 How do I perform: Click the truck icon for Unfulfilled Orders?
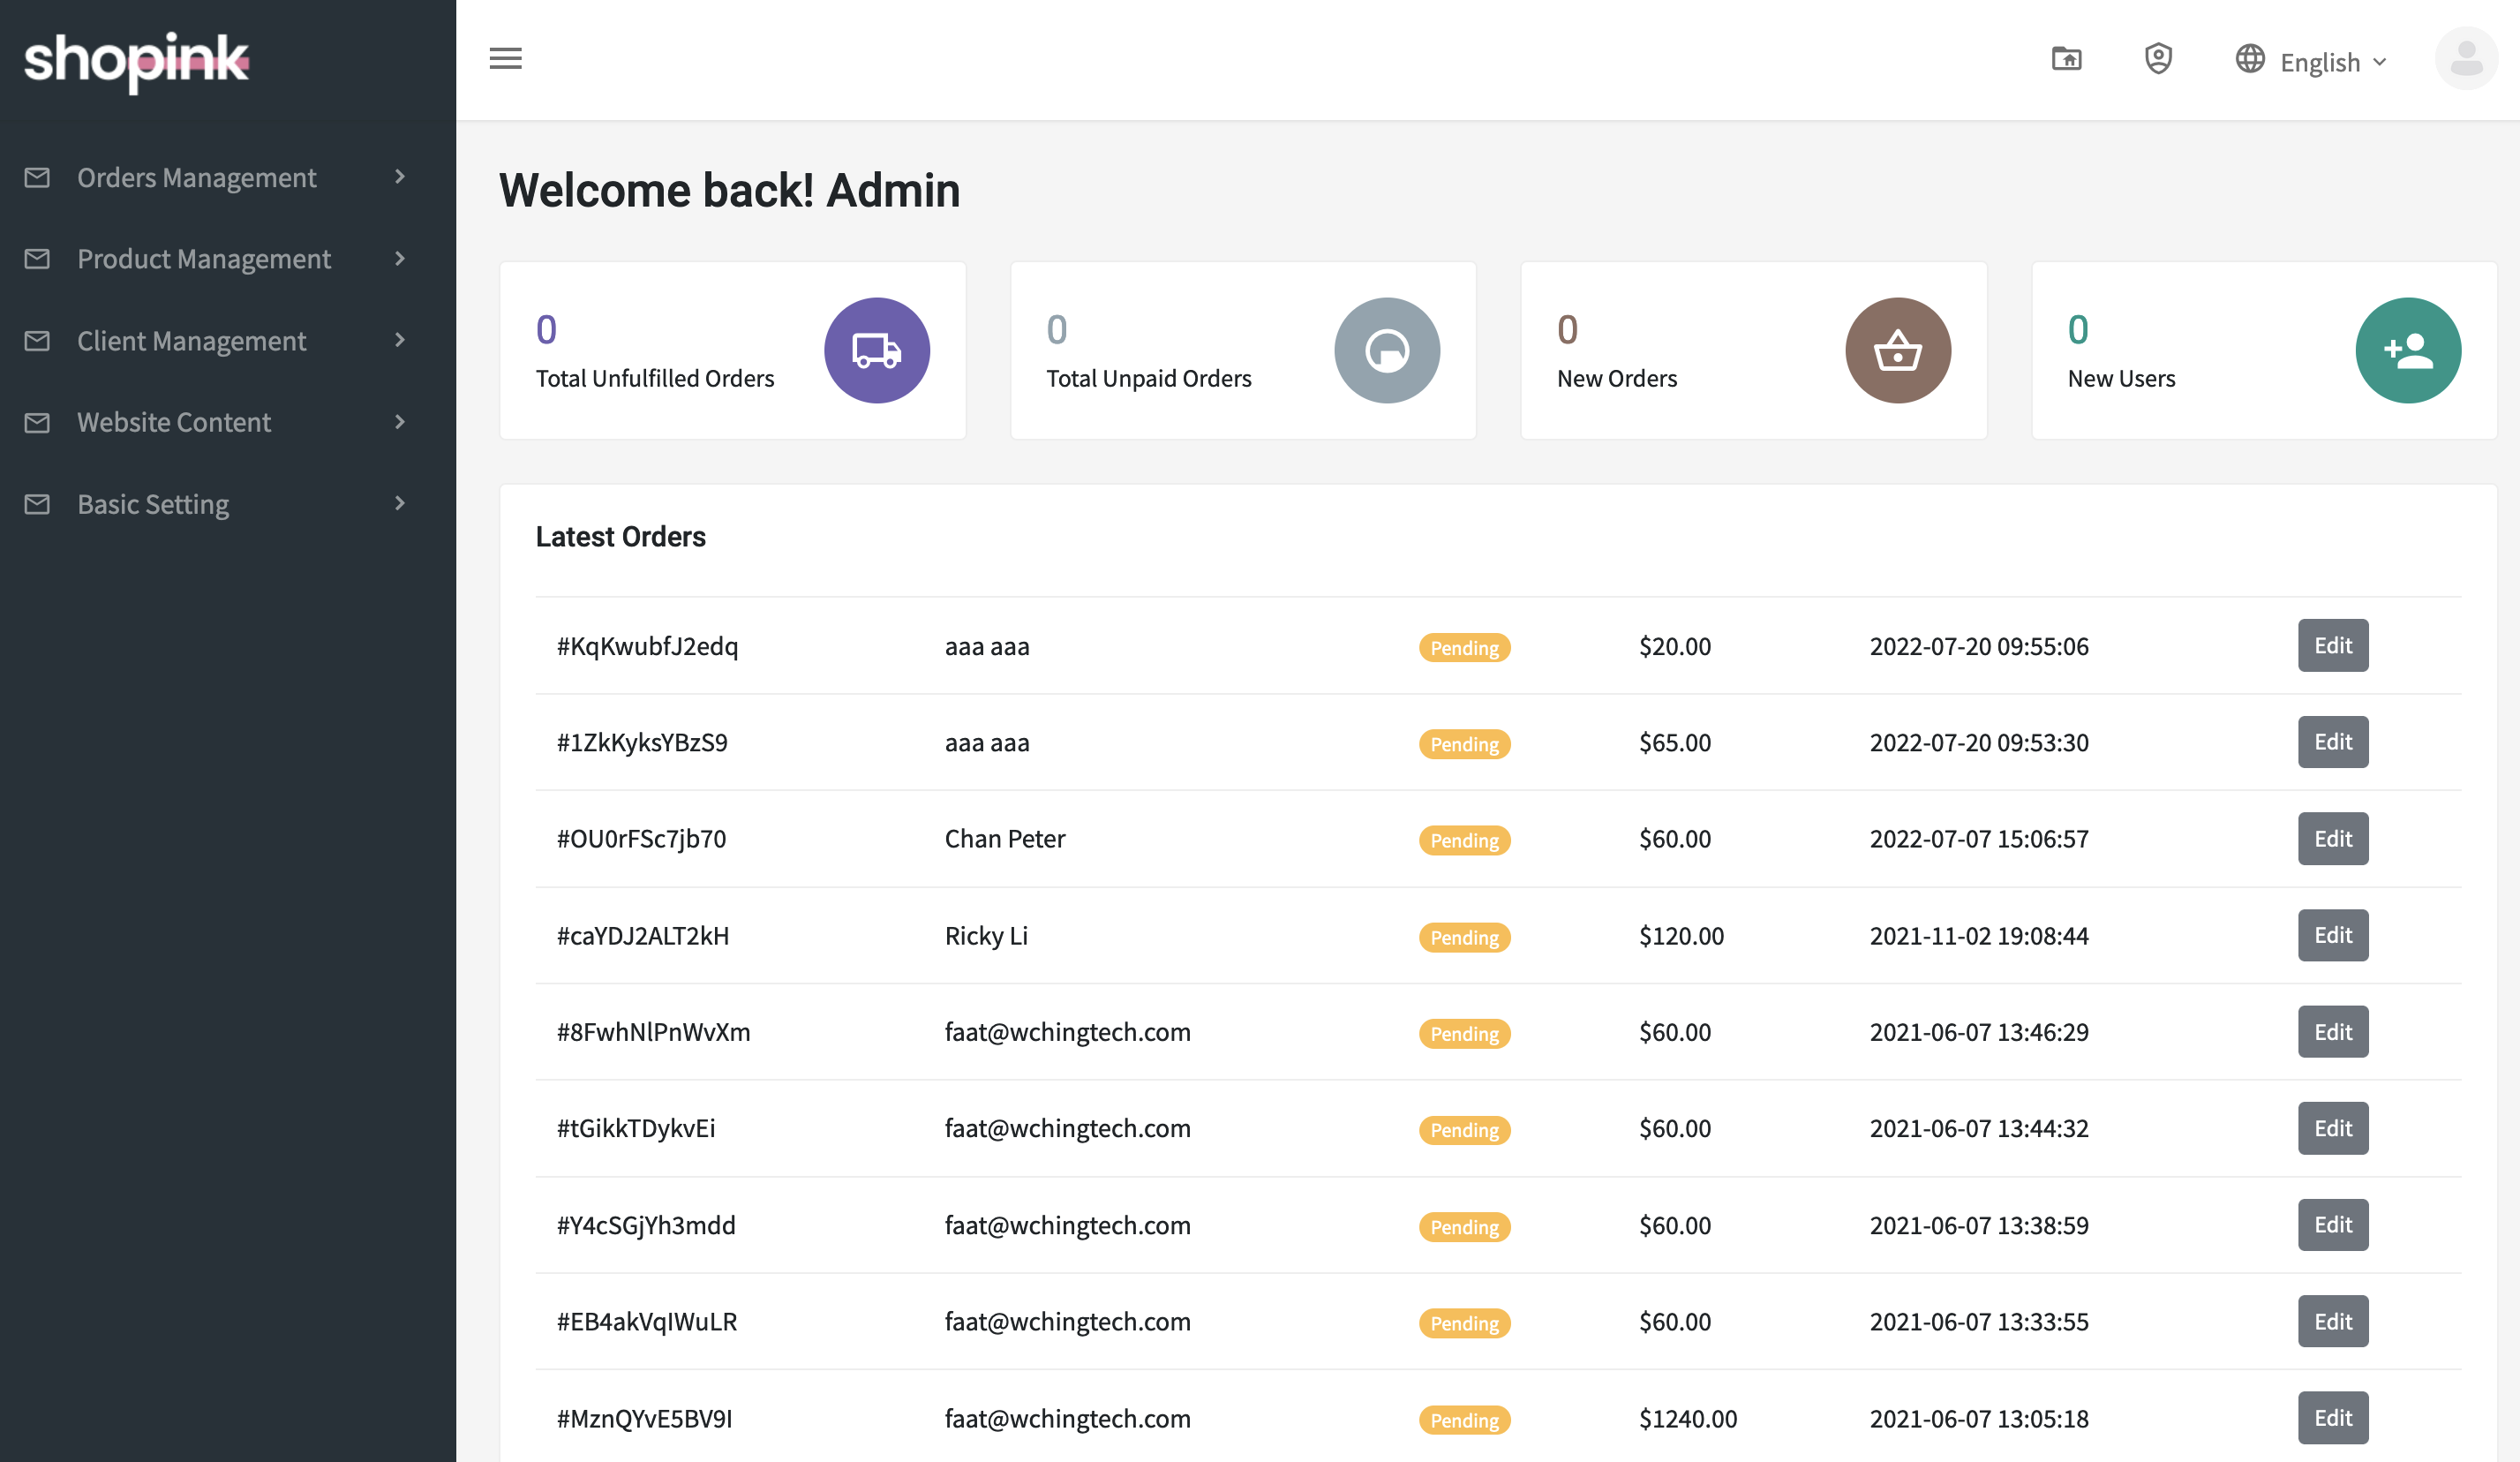tap(877, 351)
